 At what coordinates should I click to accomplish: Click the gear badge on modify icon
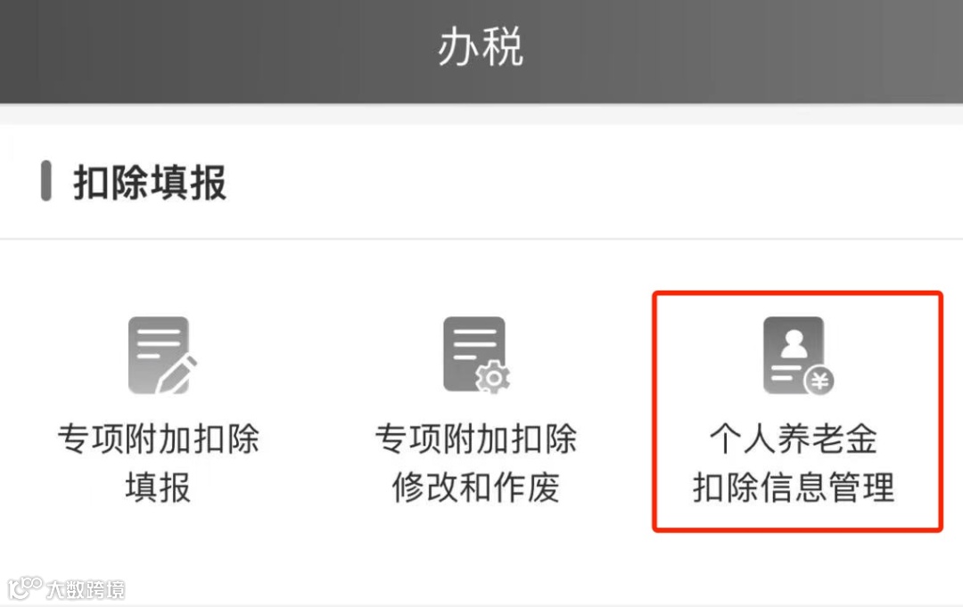493,378
